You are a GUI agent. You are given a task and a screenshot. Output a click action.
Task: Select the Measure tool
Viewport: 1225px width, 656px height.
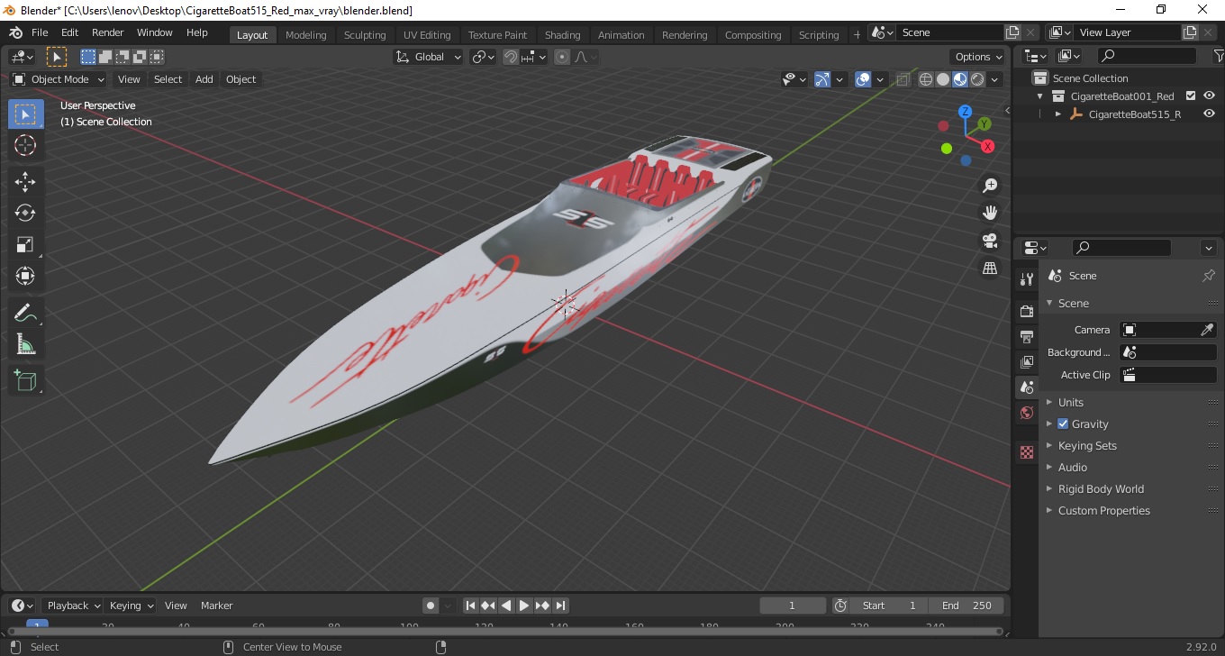[25, 343]
